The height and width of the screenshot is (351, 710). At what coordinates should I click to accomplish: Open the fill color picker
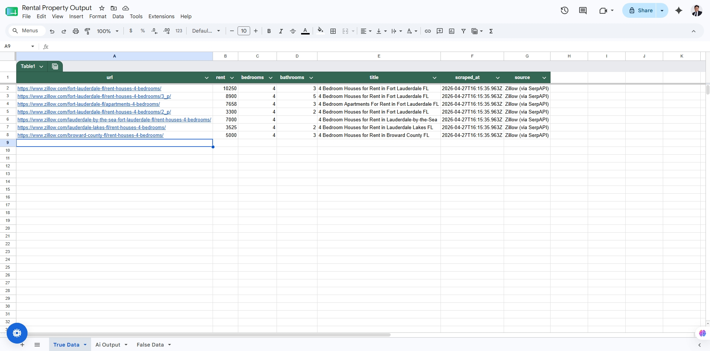coord(320,31)
